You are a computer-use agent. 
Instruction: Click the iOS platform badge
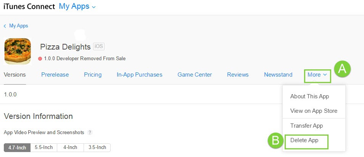(x=99, y=46)
